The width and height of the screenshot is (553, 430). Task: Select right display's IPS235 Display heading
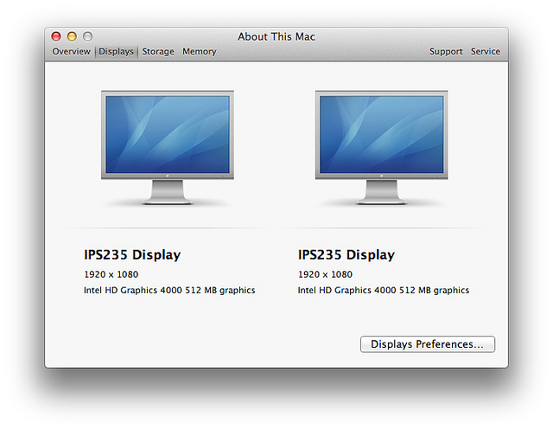click(346, 254)
